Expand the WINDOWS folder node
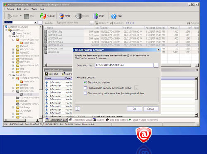This screenshot has height=154, width=207. [x=13, y=72]
